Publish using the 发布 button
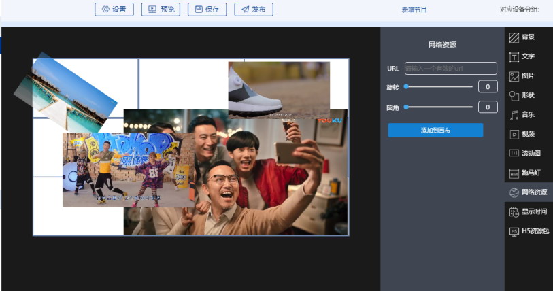 [254, 10]
